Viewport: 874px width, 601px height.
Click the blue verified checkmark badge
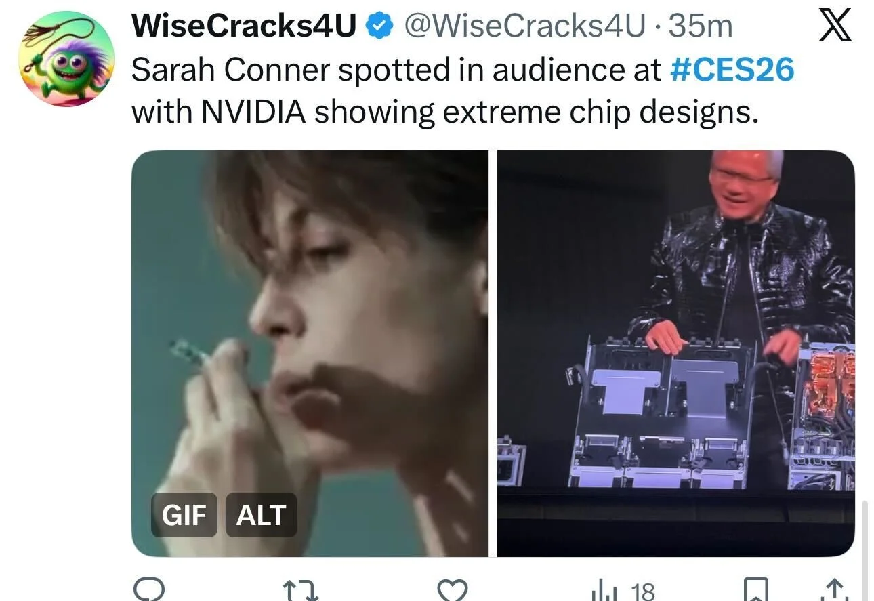380,27
